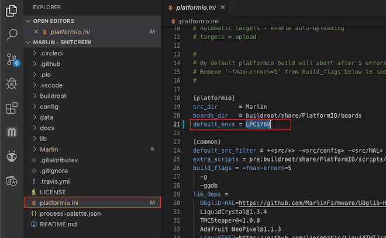Click the platformio.ini file icon in tree
Image resolution: width=386 pixels, height=238 pixels.
coord(34,203)
